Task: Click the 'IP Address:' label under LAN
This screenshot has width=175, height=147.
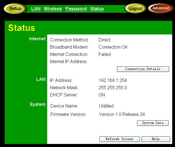Action: pos(61,80)
